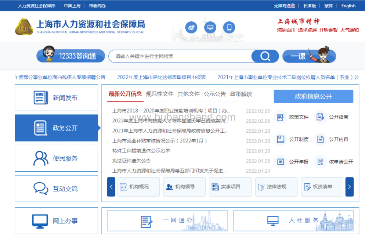Expand the 政务公开 sidebar section

pos(57,128)
